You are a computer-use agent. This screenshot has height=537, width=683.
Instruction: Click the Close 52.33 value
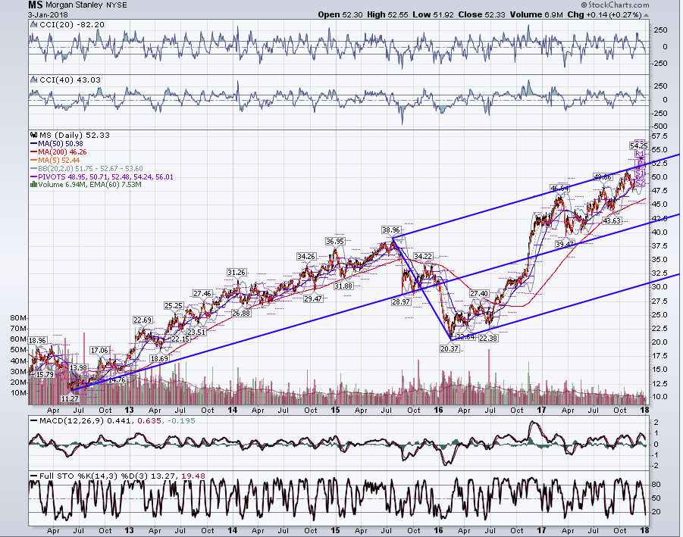(482, 15)
